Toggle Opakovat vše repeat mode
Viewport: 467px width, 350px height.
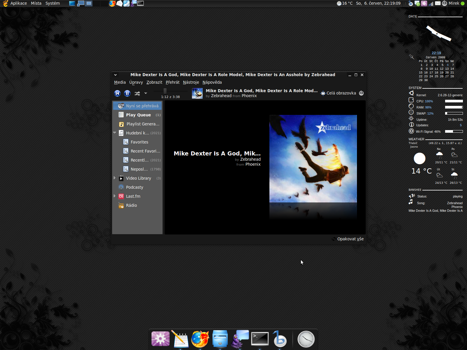pos(348,239)
